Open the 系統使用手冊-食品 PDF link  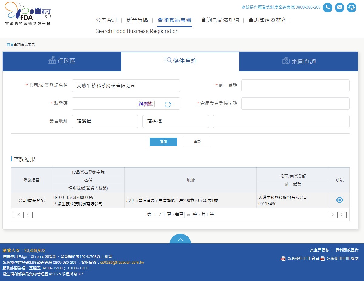pyautogui.click(x=303, y=259)
